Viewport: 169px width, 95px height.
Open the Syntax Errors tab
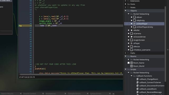96,94
